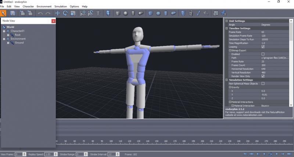Click the Save icon in toolbar
This screenshot has height=157, width=294.
[x=12, y=13]
